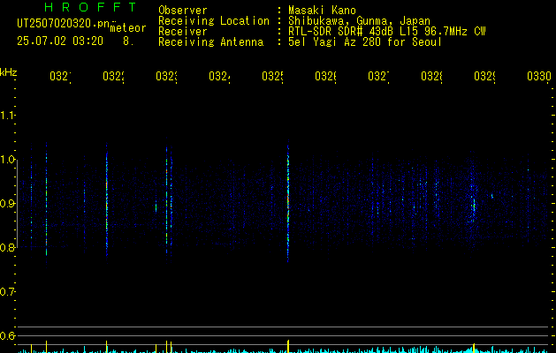Click the "Receiver" field label

(183, 32)
